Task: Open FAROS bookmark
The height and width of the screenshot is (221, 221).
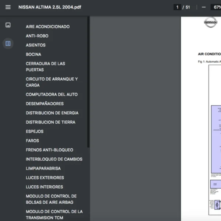Action: [32, 141]
